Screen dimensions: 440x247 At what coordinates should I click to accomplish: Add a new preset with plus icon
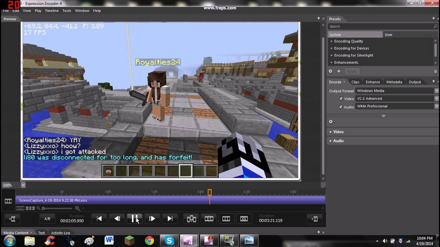coord(339,71)
